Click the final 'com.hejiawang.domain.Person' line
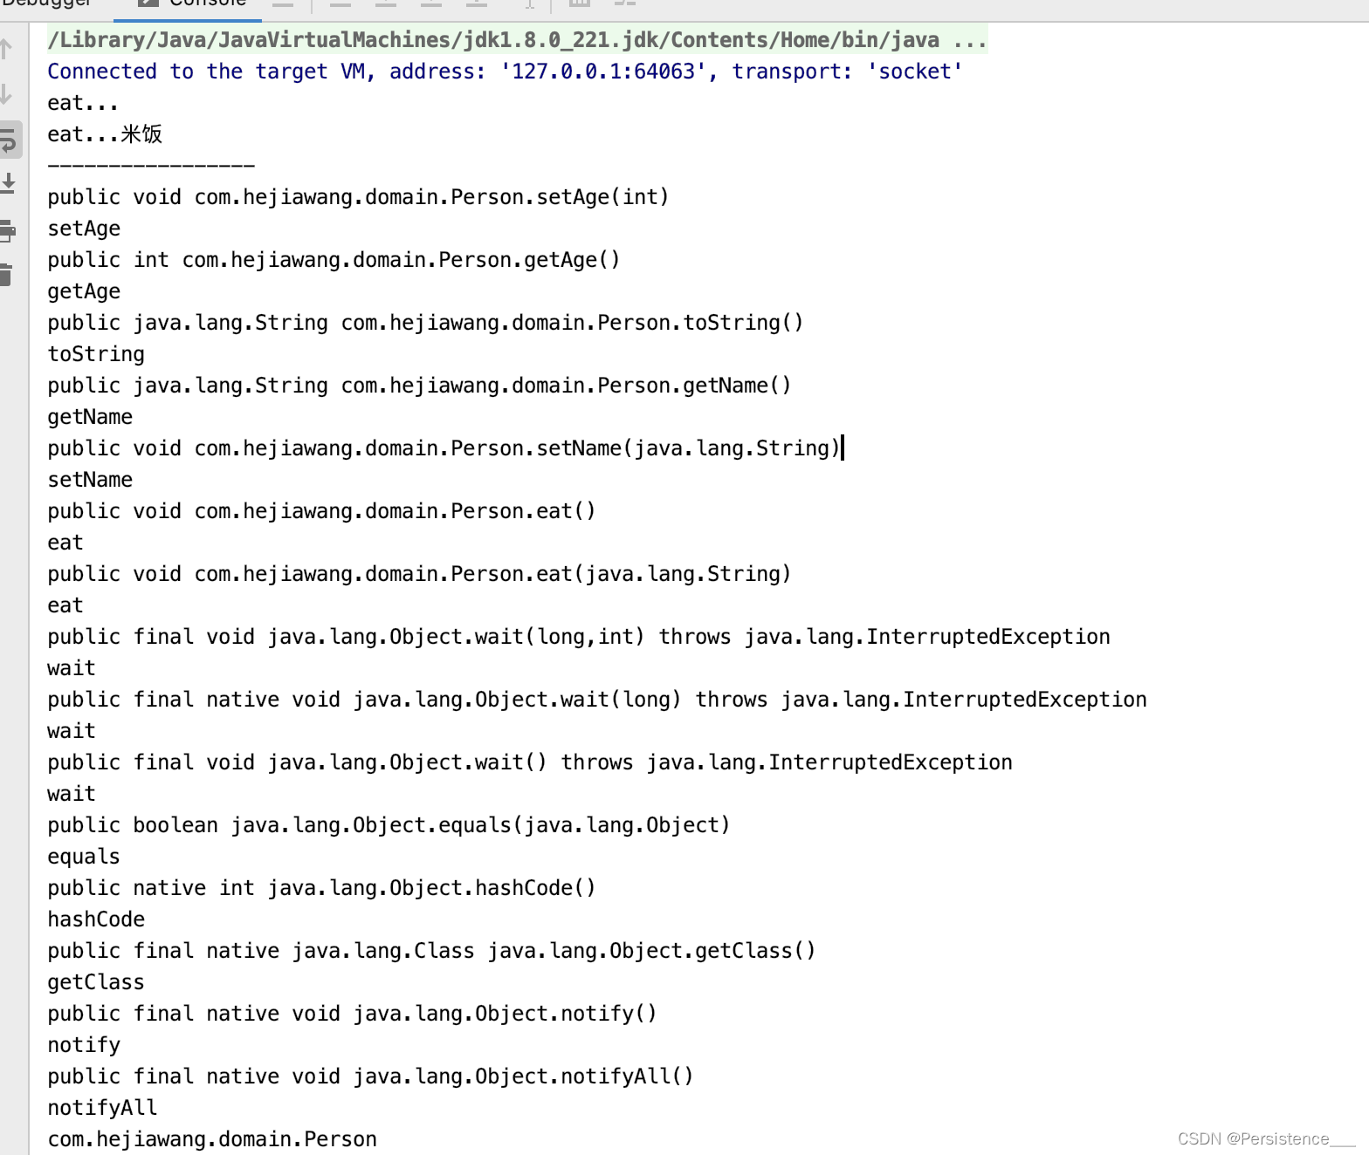 click(212, 1139)
